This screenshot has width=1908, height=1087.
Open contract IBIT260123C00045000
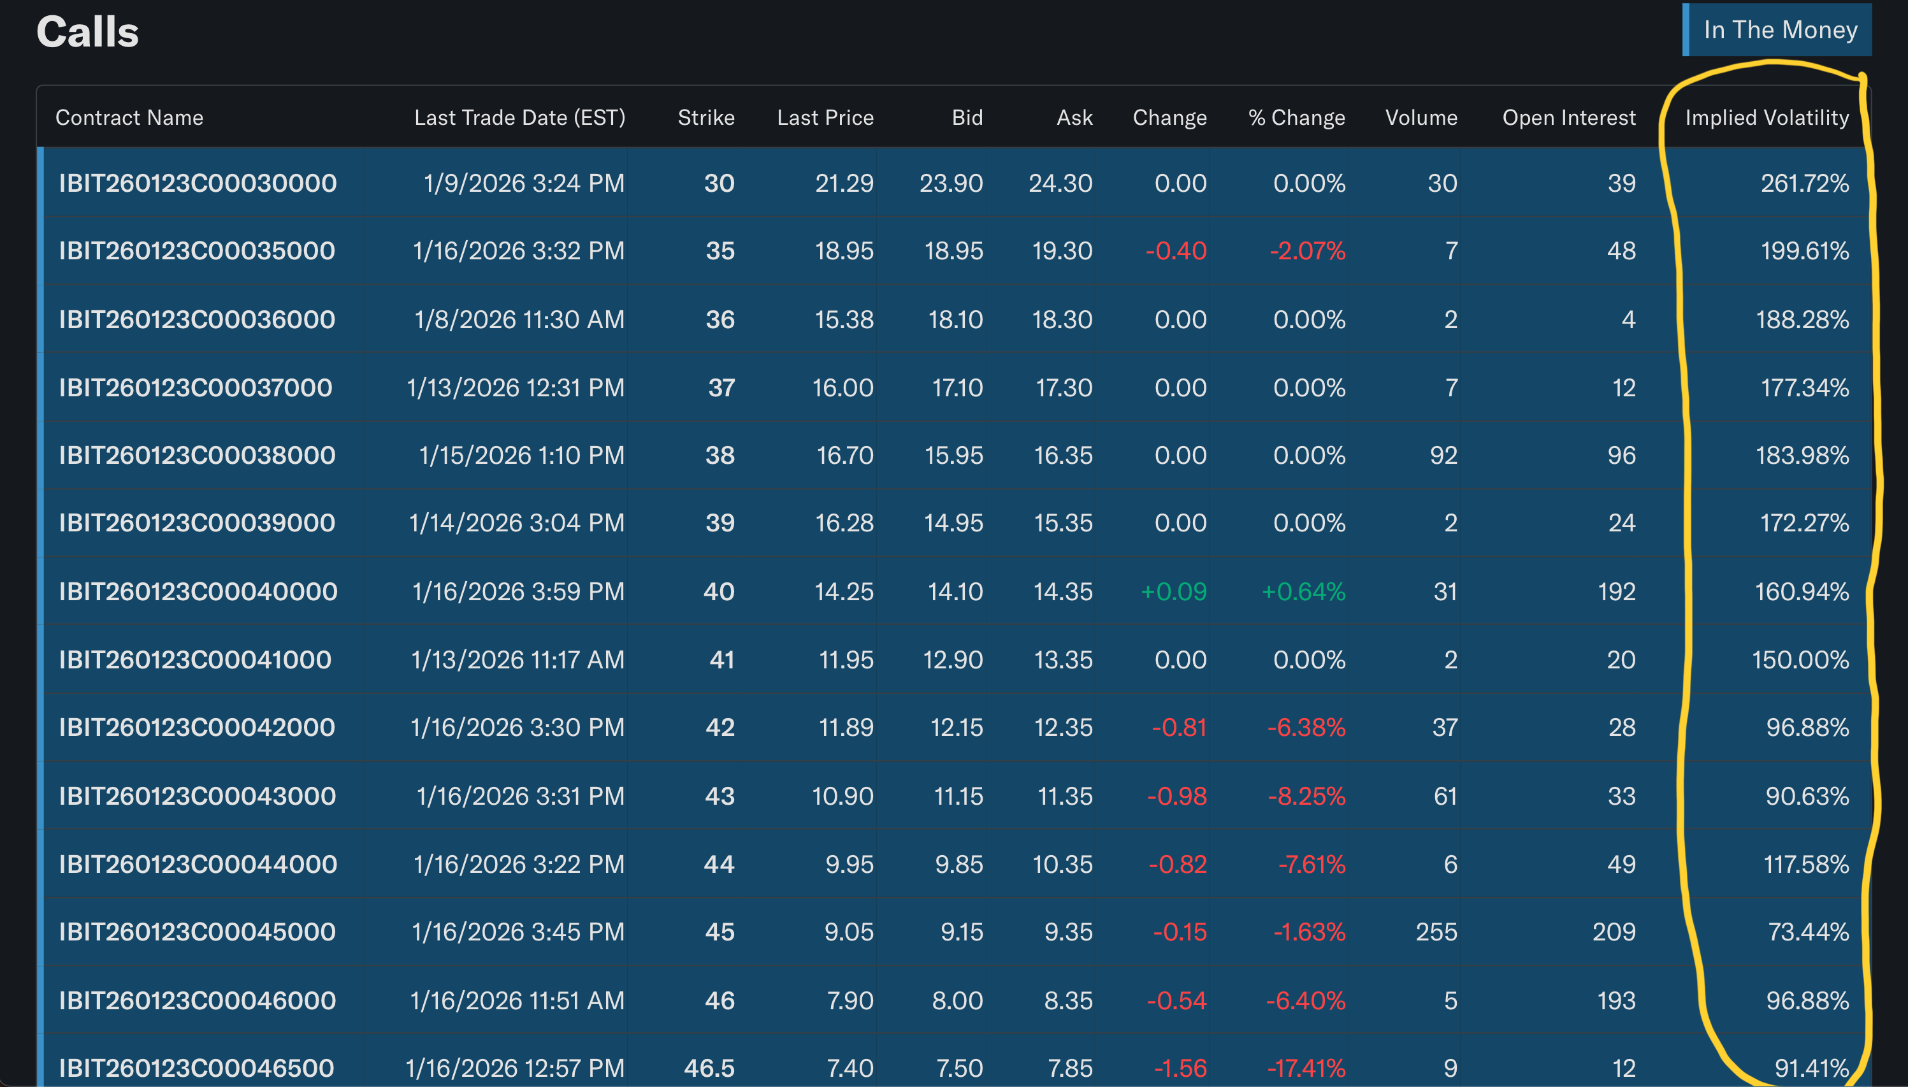pyautogui.click(x=197, y=932)
